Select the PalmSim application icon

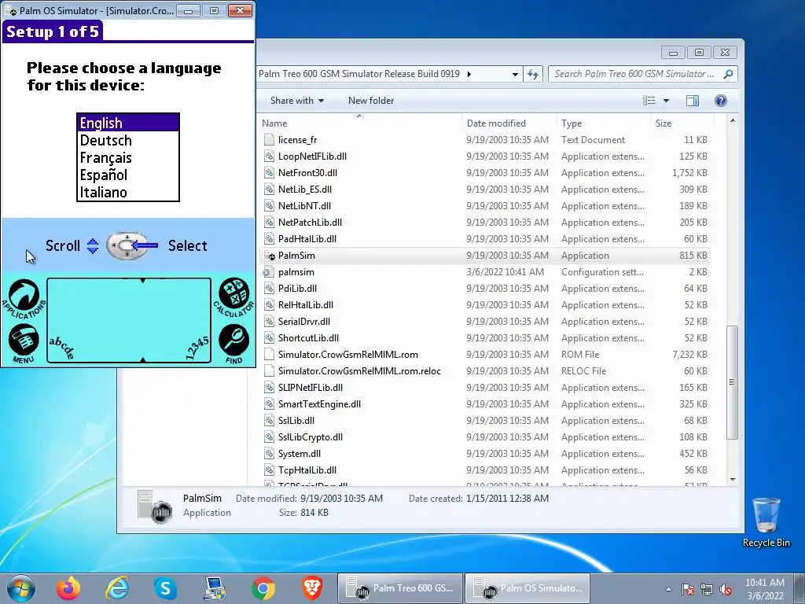[x=269, y=256]
